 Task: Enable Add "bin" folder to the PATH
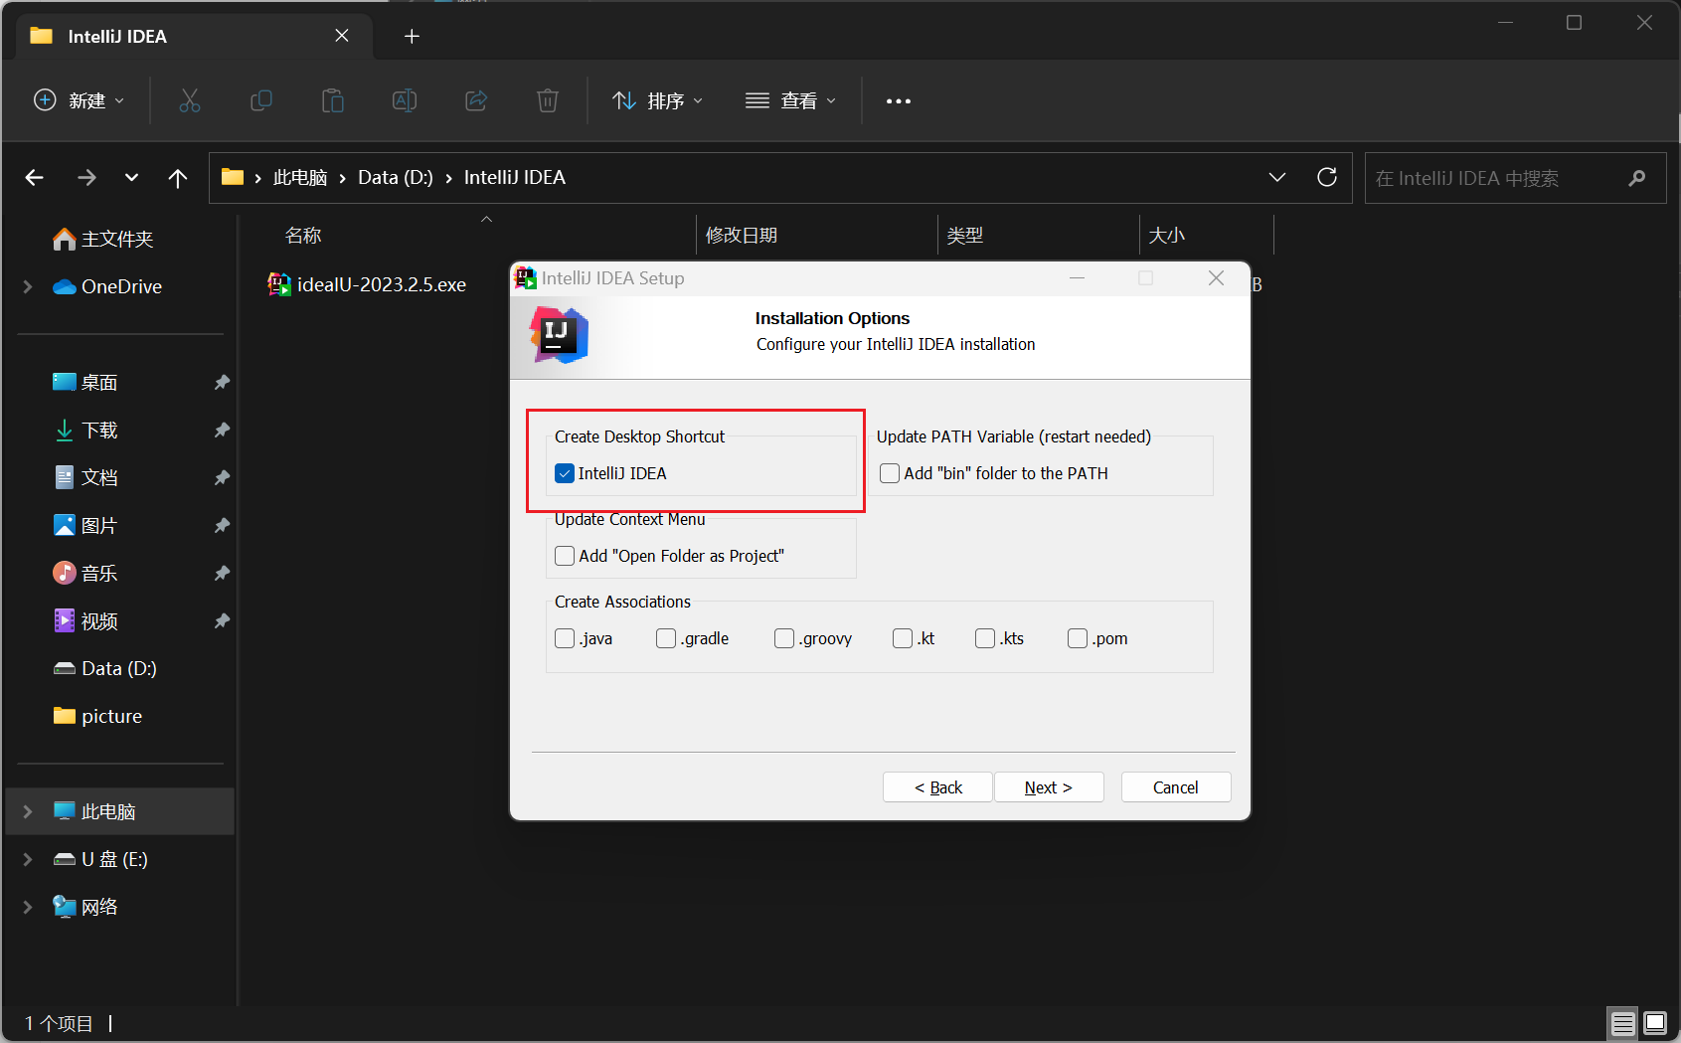pos(890,473)
